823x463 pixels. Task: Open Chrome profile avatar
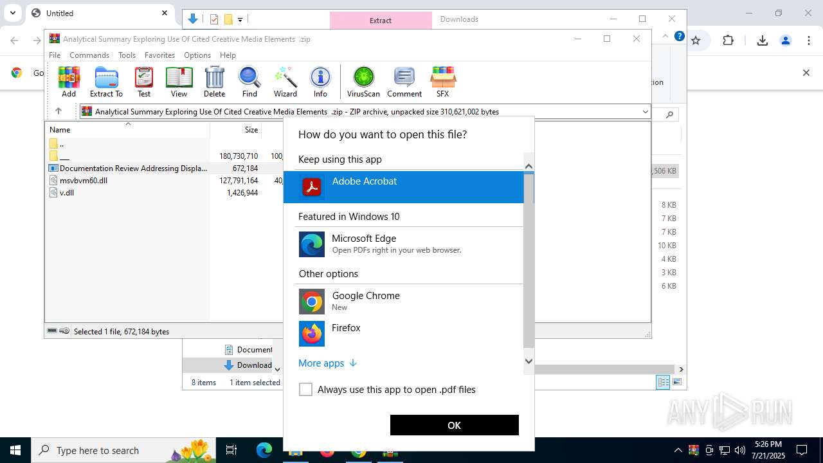(x=786, y=41)
